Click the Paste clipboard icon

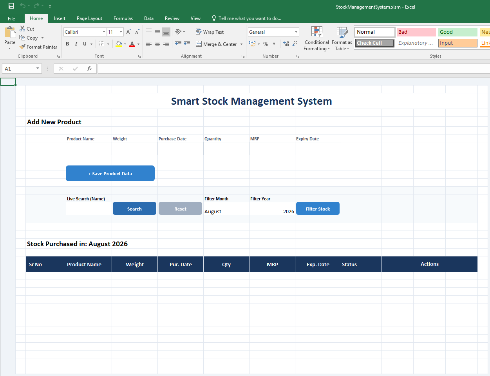click(10, 32)
